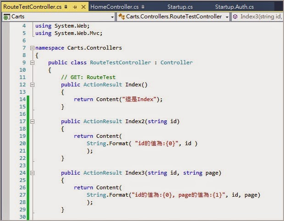Collapse the RouteTestController class block
Screen dimensions: 284x221
(32, 62)
